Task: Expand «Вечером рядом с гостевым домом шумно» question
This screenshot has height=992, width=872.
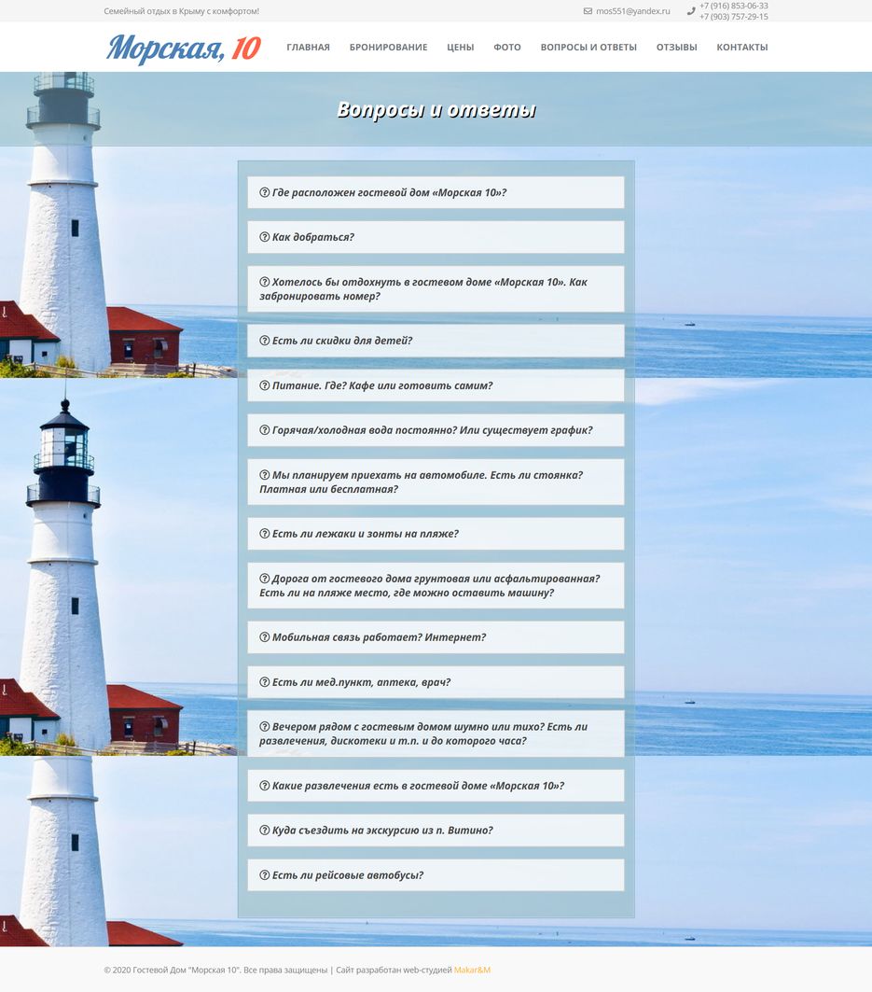Action: [436, 734]
